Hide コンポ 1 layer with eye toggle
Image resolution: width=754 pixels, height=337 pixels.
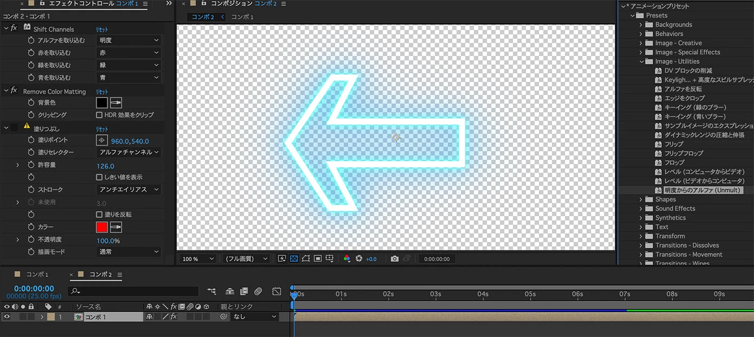coord(7,317)
